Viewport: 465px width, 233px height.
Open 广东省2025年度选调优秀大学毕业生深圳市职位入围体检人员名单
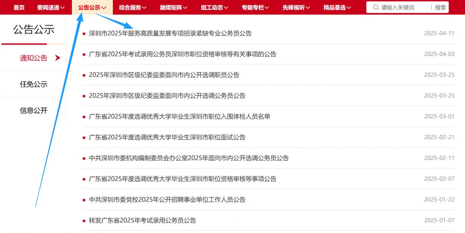[179, 116]
